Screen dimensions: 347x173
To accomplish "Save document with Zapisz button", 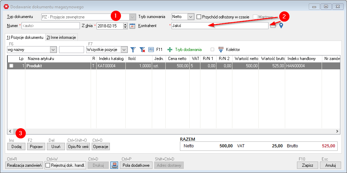I will point(308,165).
